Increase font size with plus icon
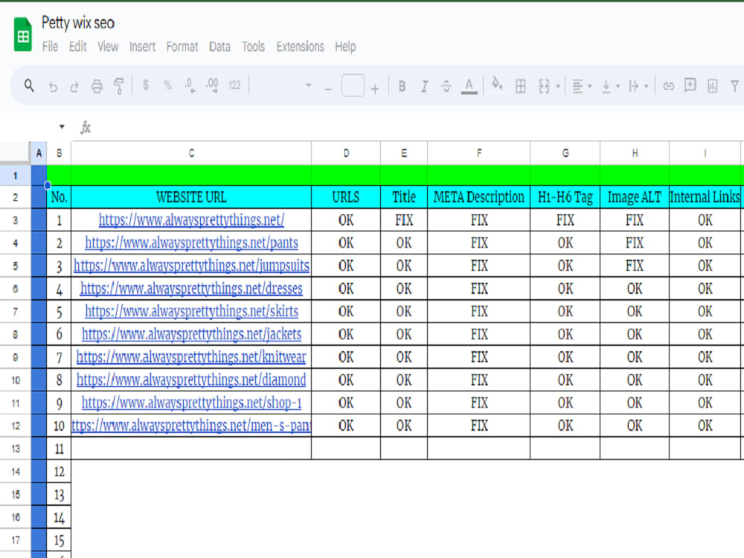 pos(375,89)
